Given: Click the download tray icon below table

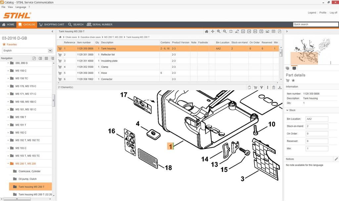Looking at the screenshot, I should 279,87.
